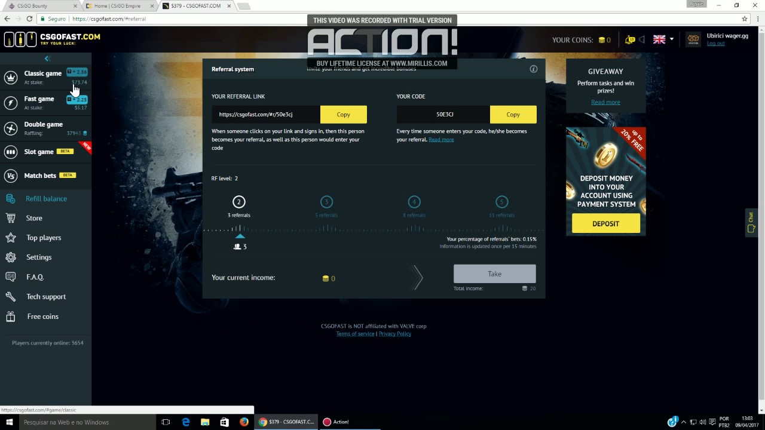Select referral level 4 marker
Image resolution: width=765 pixels, height=430 pixels.
[414, 202]
